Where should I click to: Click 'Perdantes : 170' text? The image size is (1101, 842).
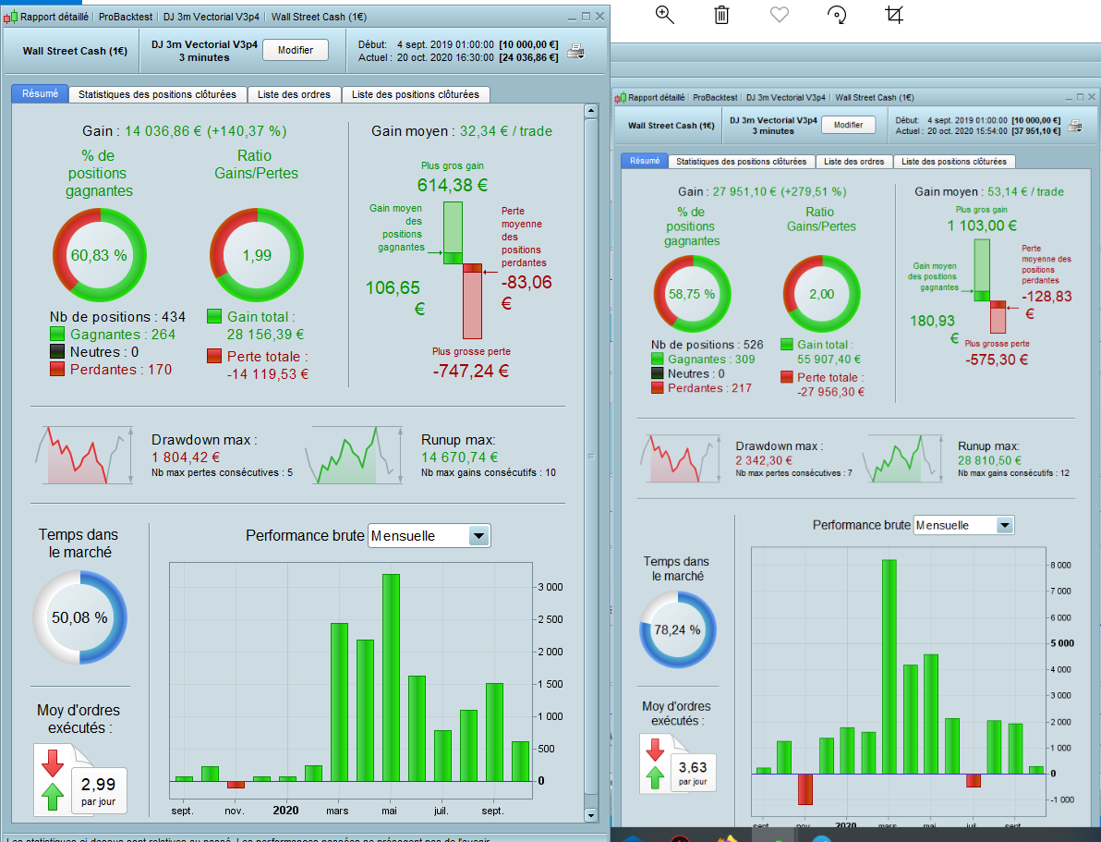121,370
